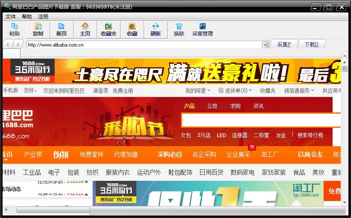Click the 二极管 hot keyword
351x218 pixels.
[x=261, y=135]
